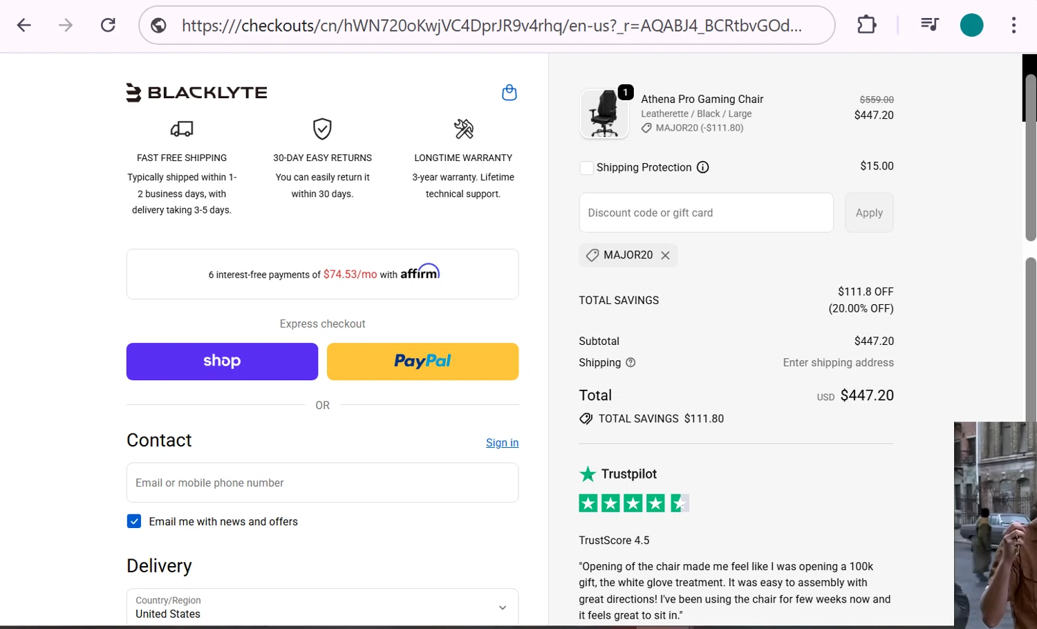The image size is (1037, 629).
Task: Click the $111.8 OFF savings value
Action: point(866,292)
